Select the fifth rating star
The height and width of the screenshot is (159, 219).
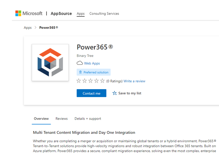click(x=103, y=80)
